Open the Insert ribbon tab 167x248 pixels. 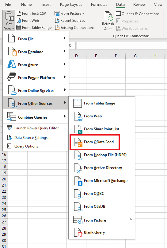(46, 4)
